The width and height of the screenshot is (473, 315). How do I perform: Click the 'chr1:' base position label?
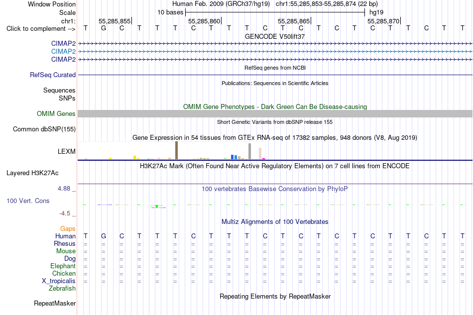click(68, 21)
